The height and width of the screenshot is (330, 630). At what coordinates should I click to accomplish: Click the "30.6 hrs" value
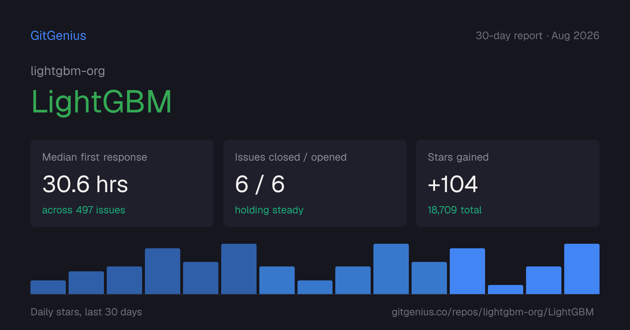pyautogui.click(x=85, y=184)
